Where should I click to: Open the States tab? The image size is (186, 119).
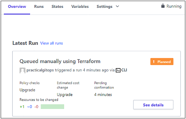click(x=57, y=6)
